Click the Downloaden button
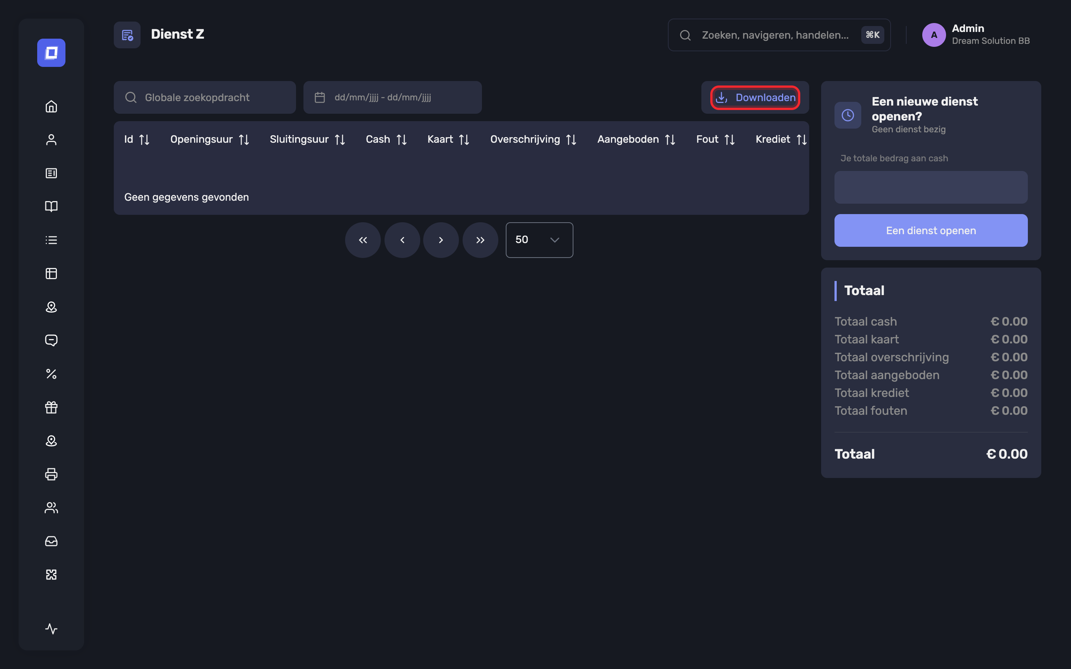Screen dimensions: 1071x669 click(755, 97)
